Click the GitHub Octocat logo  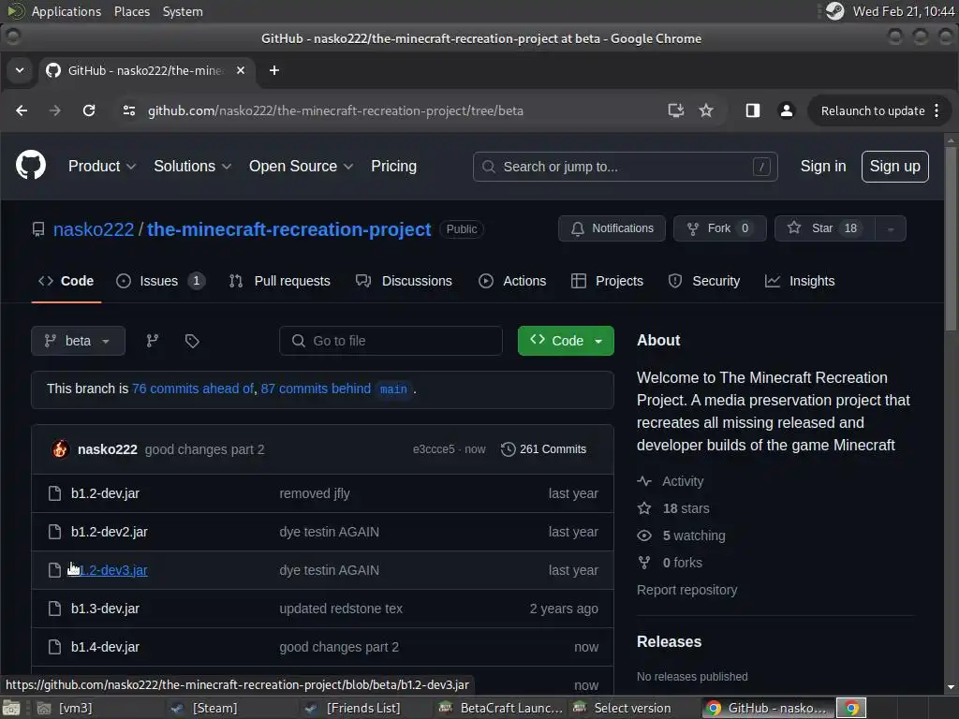click(31, 165)
